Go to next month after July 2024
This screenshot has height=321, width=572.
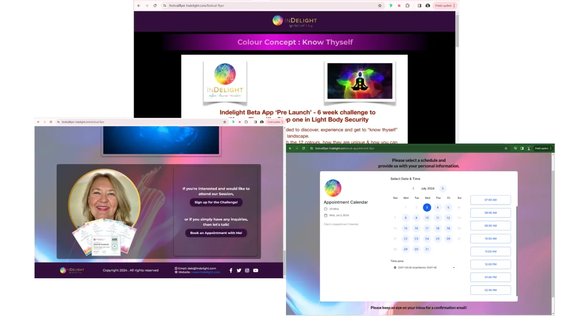(443, 188)
